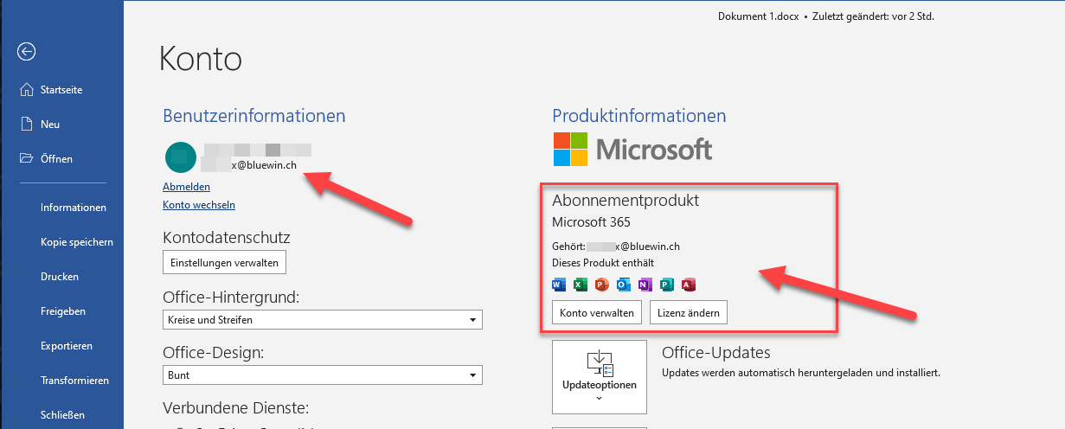Open the Office-Hintergrund dropdown
Viewport: 1065px width, 429px height.
point(322,320)
